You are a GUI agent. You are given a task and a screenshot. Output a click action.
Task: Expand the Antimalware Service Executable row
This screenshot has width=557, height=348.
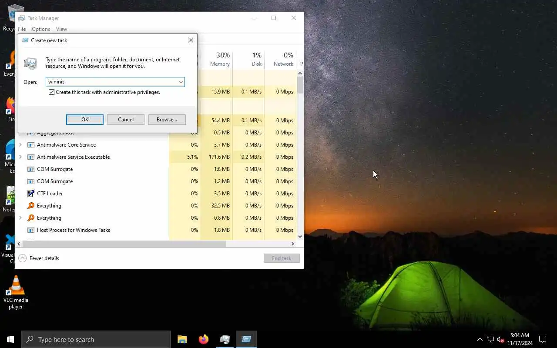coord(20,157)
